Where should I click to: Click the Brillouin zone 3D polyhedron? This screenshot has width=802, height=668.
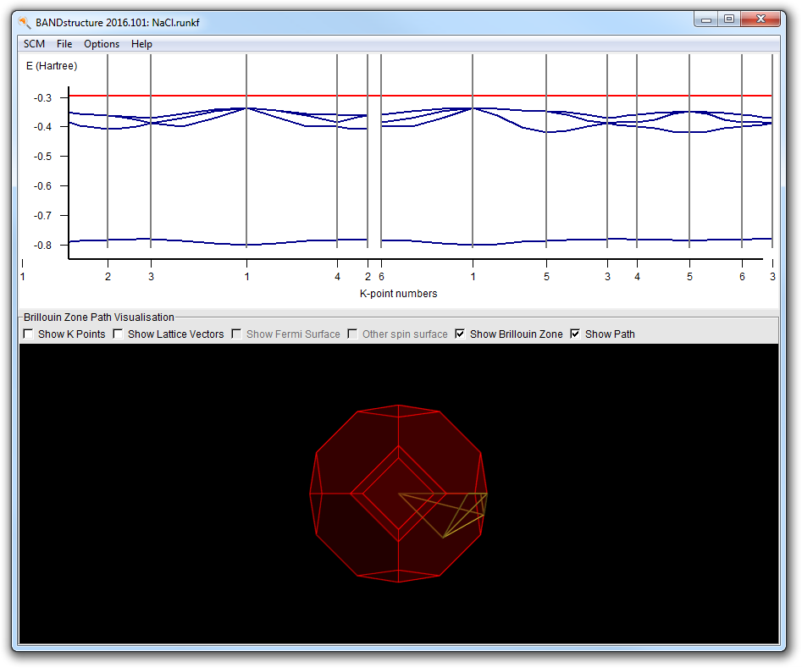coord(398,494)
